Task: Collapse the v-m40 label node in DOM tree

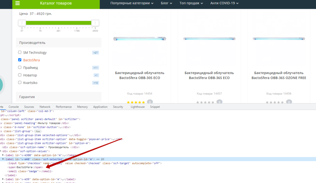Action: pos(3,159)
